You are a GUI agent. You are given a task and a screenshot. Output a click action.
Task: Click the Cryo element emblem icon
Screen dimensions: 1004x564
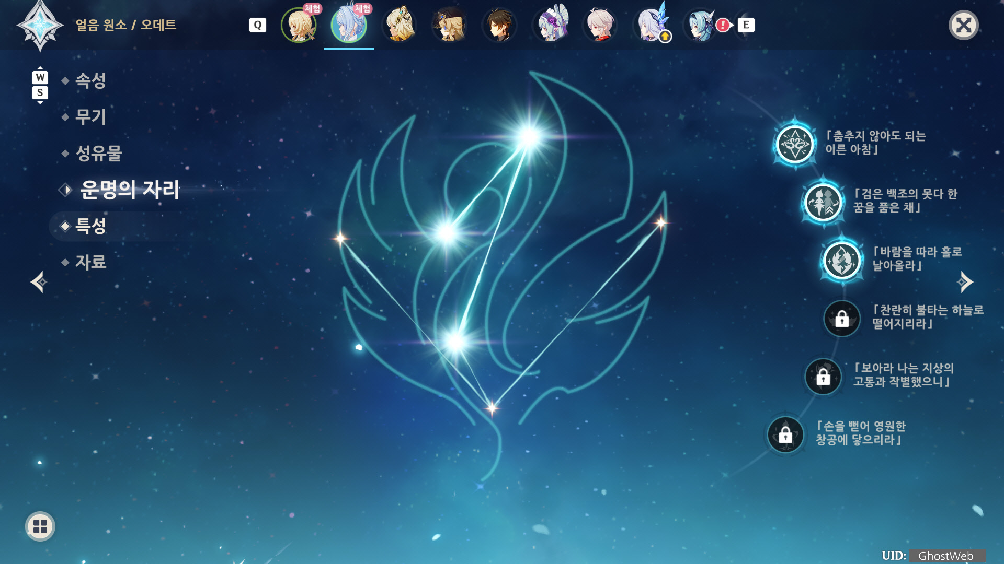pos(40,25)
